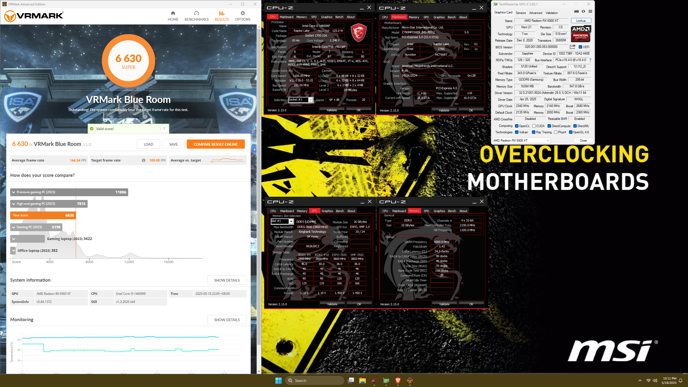
Task: Open Windows Start menu
Action: pos(278,381)
